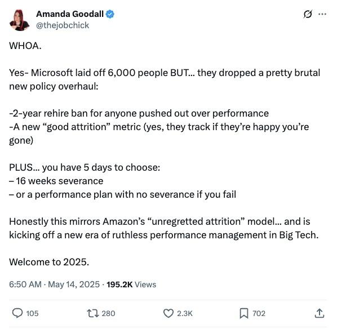337x329 pixels.
Task: Click the repost arrows icon
Action: pyautogui.click(x=93, y=313)
